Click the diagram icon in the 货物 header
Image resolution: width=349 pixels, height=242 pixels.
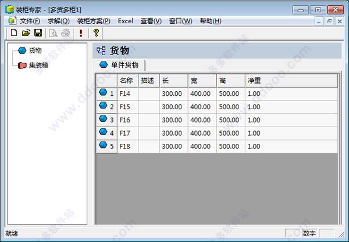101,50
